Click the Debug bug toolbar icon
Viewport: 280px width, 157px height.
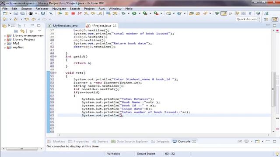[x=123, y=14]
